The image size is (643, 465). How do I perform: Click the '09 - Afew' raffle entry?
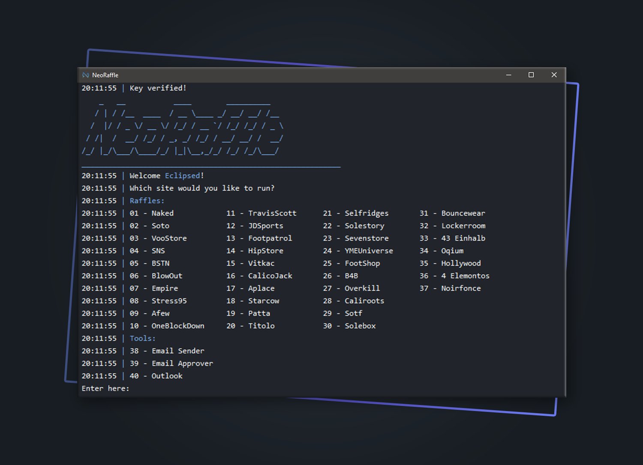coord(149,313)
